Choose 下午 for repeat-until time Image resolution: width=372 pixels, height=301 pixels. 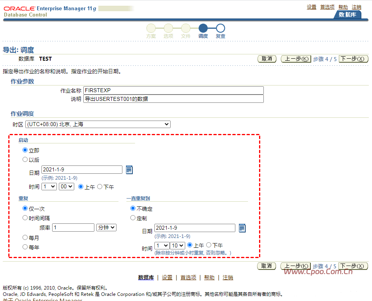coord(209,245)
